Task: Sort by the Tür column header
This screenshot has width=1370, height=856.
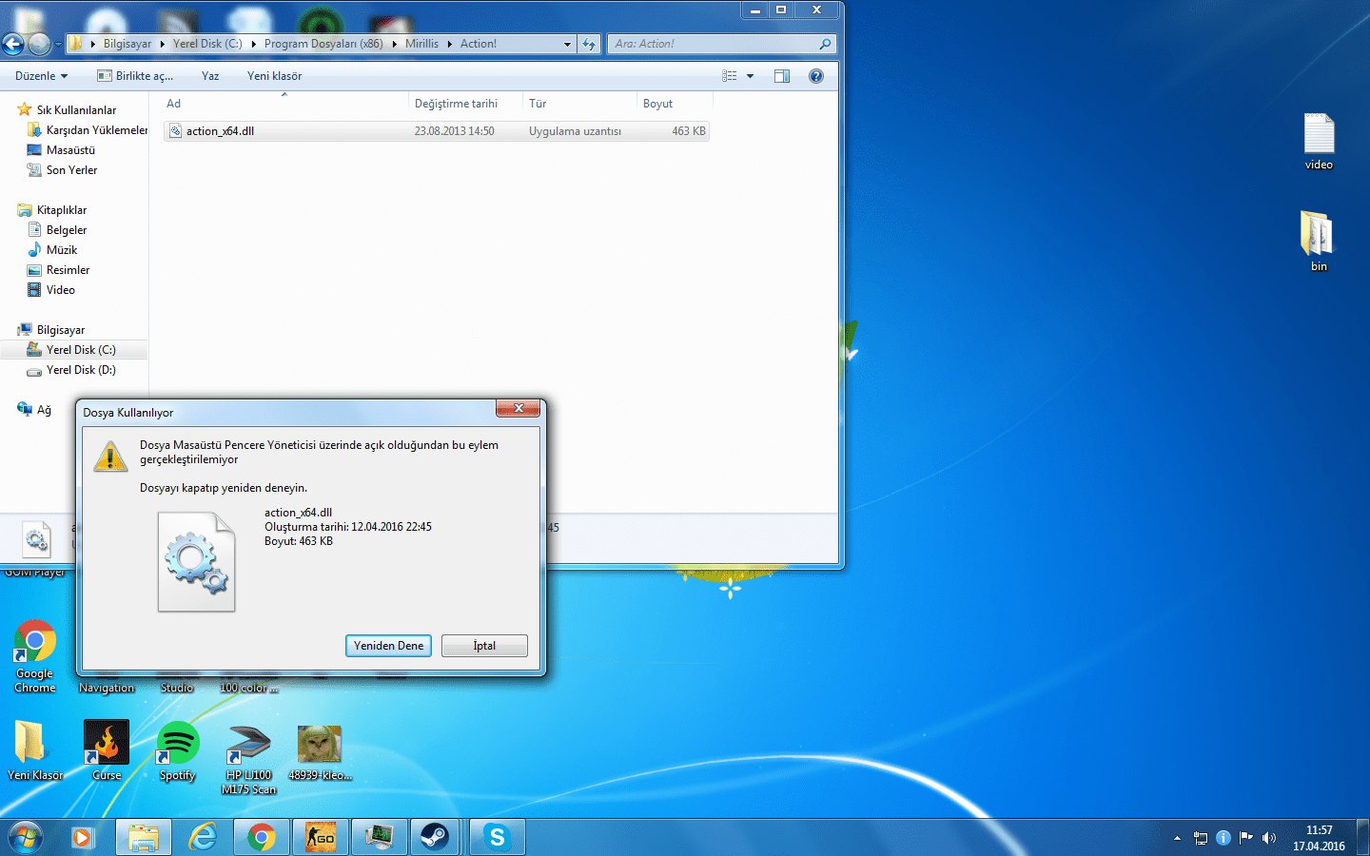Action: click(x=580, y=104)
